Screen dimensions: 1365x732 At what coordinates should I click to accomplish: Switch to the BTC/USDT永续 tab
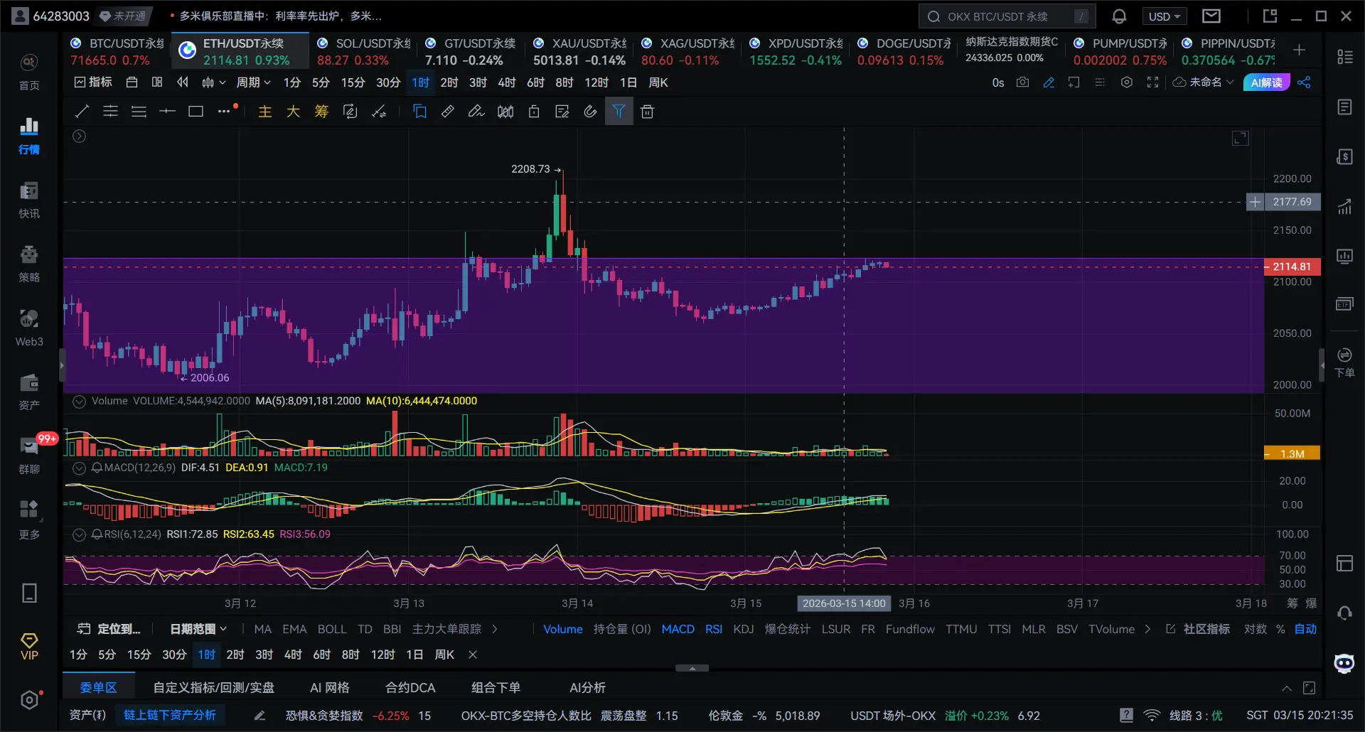click(x=117, y=51)
